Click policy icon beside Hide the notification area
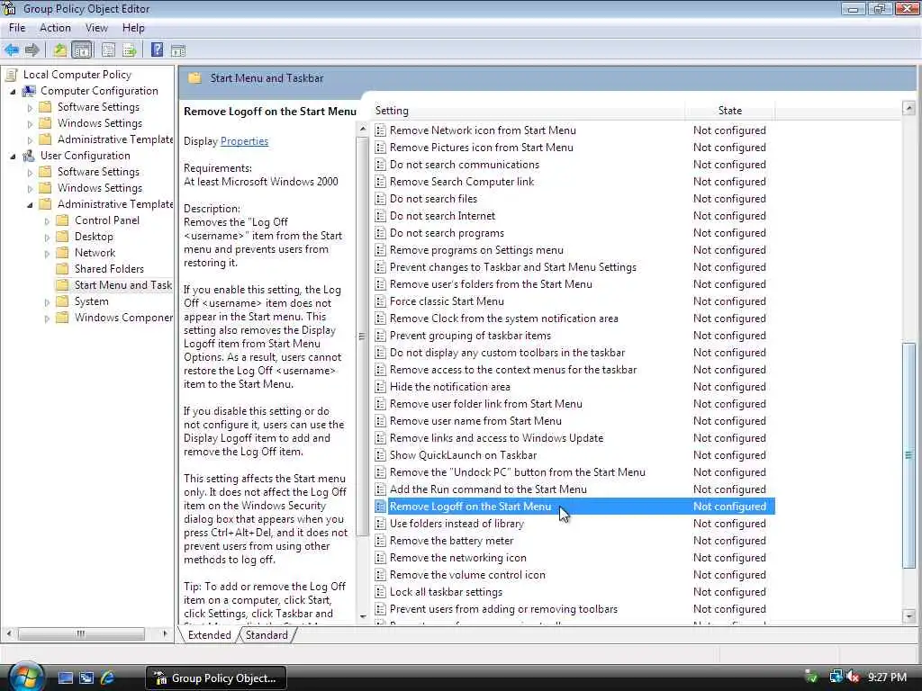The image size is (922, 691). (381, 387)
